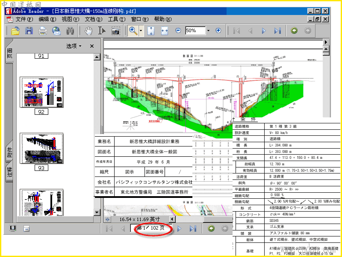Open the 工具(T) menu

[116, 19]
